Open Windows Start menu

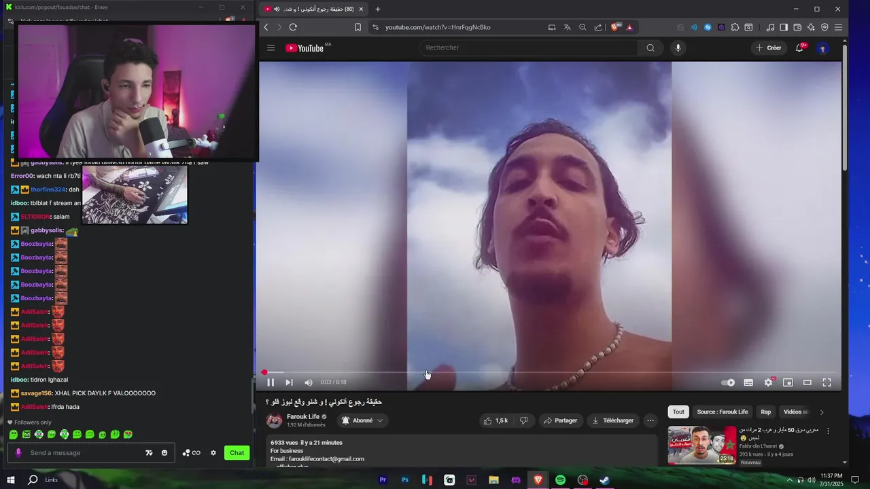click(x=11, y=479)
